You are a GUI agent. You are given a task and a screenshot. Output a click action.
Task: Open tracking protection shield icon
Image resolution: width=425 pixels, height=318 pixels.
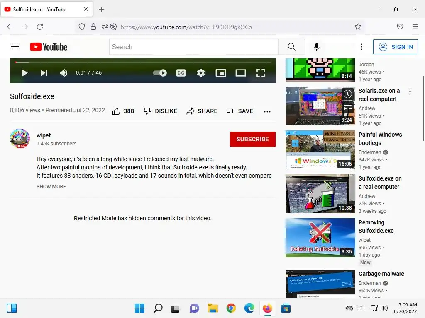82,26
